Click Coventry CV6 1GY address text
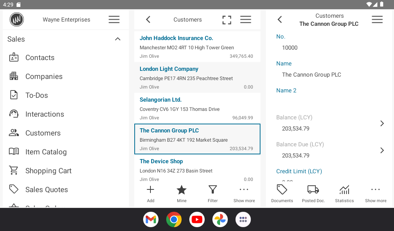This screenshot has height=231, width=394. [x=180, y=109]
